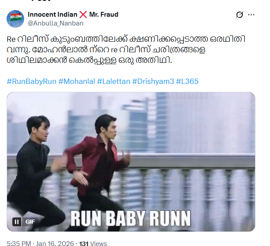Click the RUN BABY RUNN caption text

[131, 218]
